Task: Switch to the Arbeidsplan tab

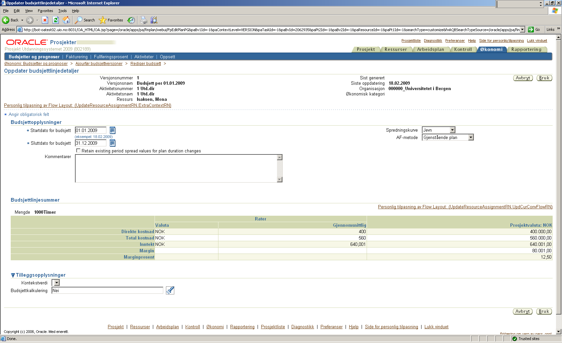Action: click(x=431, y=49)
